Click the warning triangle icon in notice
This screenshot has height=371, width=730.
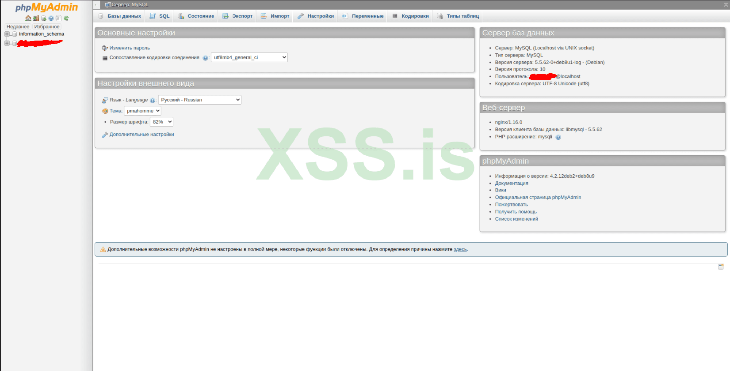point(103,249)
